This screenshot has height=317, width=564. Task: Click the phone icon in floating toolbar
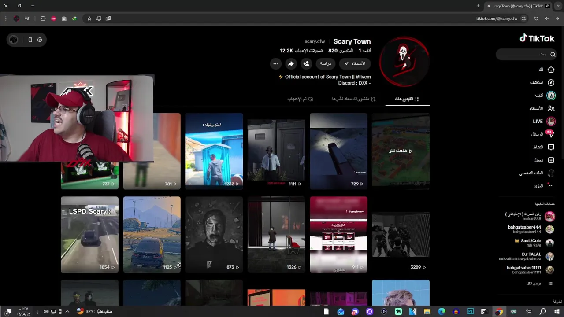point(30,40)
